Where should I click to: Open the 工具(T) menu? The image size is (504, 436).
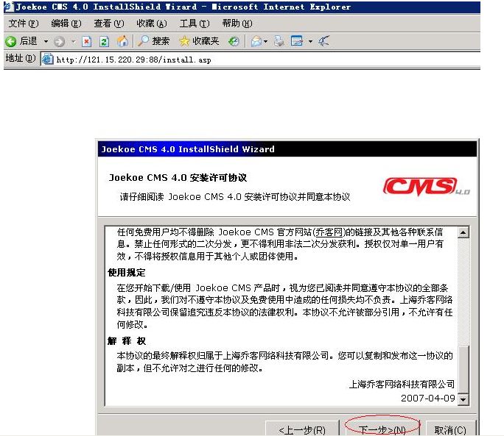coord(194,24)
